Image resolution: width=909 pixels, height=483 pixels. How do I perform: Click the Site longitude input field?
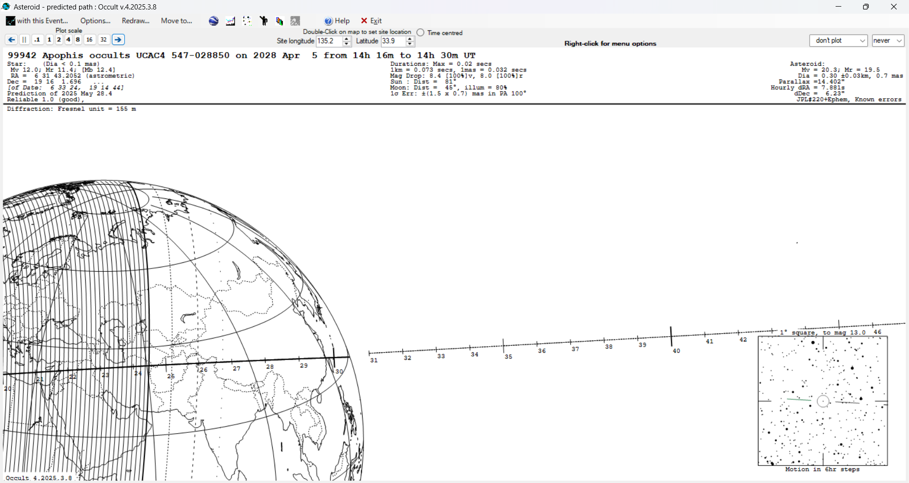coord(329,41)
